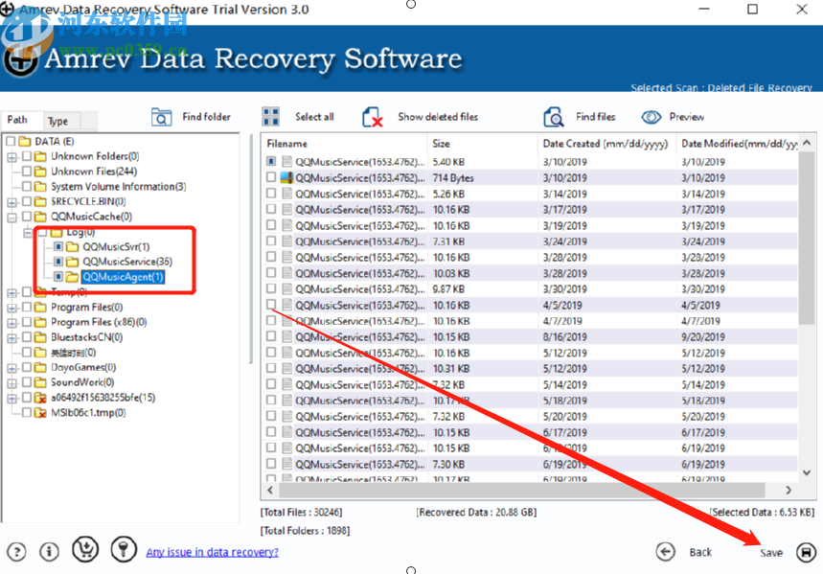Open the Find folder search icon
Screen dimensions: 823x574
(x=161, y=117)
